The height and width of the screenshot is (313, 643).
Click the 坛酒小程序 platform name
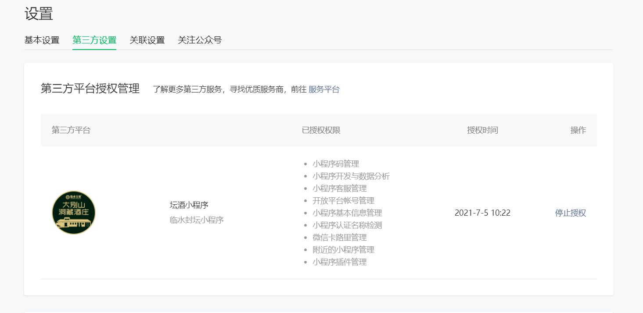[189, 205]
